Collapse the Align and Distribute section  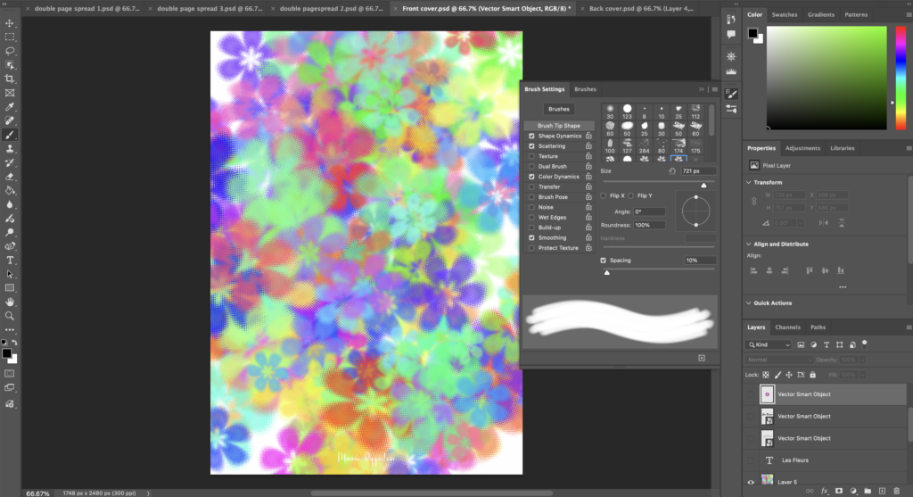[748, 244]
